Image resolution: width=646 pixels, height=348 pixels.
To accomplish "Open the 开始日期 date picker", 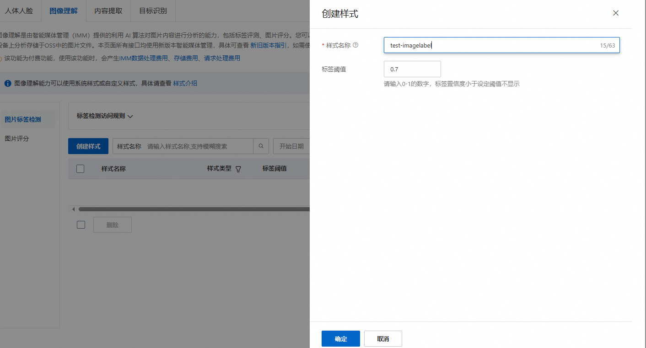I will 291,146.
